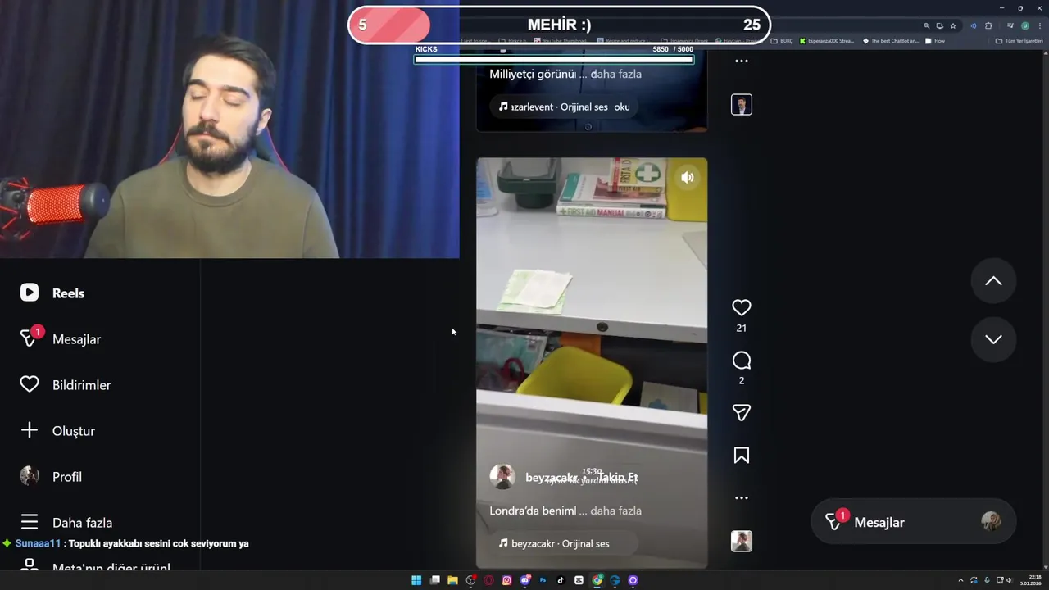Save the beyzacakr reel with bookmark icon

point(741,456)
